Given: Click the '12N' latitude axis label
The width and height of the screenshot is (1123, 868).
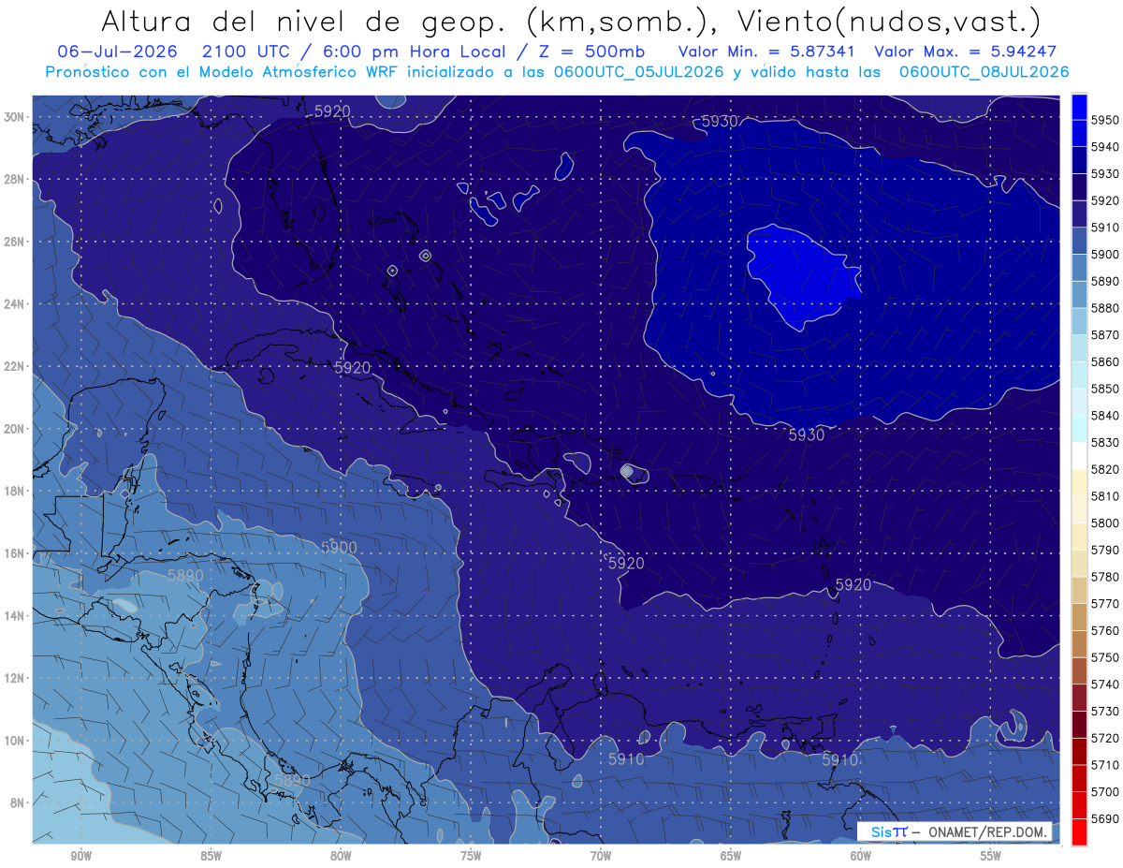Looking at the screenshot, I should pos(15,677).
